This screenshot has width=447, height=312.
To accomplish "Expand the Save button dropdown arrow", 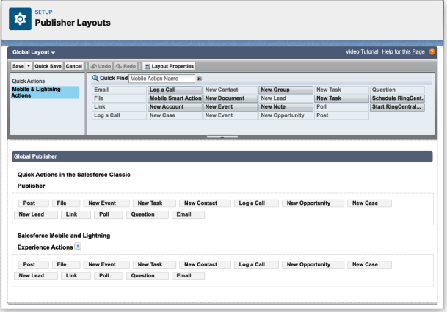I will click(28, 66).
